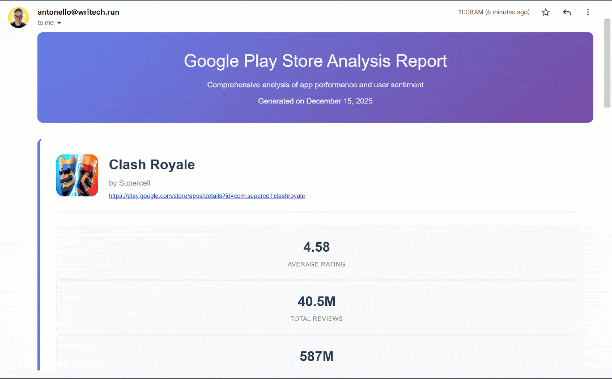
Task: Reply to the email using the reply arrow
Action: pos(567,12)
